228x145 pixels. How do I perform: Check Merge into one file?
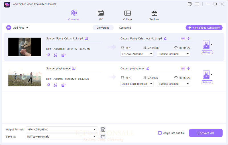pos(160,133)
